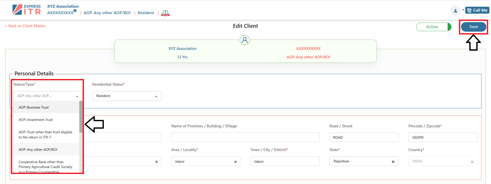Click XYZ Association name in the client card
The image size is (491, 184).
click(x=182, y=49)
